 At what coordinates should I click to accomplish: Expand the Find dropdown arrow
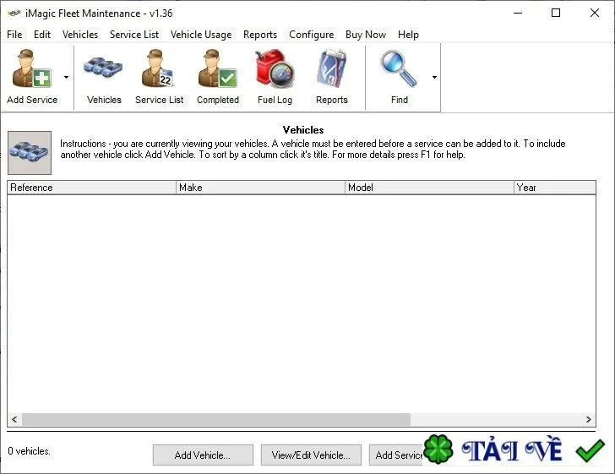434,77
